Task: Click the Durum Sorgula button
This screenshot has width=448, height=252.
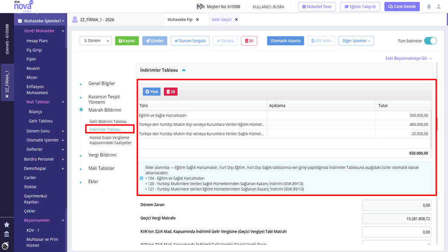Action: pyautogui.click(x=190, y=41)
